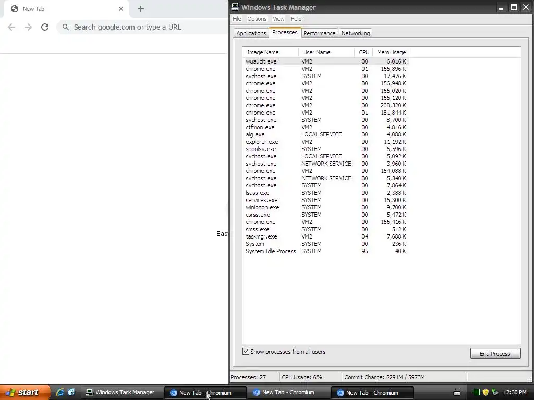534x400 pixels.
Task: Select the explorer.exe process
Action: click(326, 142)
